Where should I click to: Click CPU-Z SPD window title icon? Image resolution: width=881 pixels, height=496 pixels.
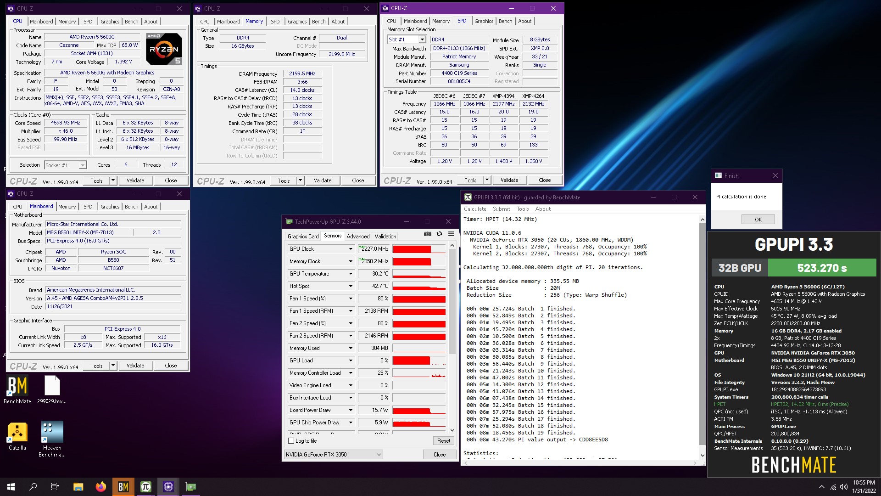(385, 8)
